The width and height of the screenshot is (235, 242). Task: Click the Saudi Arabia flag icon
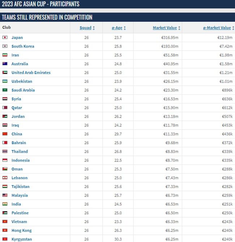[5, 90]
